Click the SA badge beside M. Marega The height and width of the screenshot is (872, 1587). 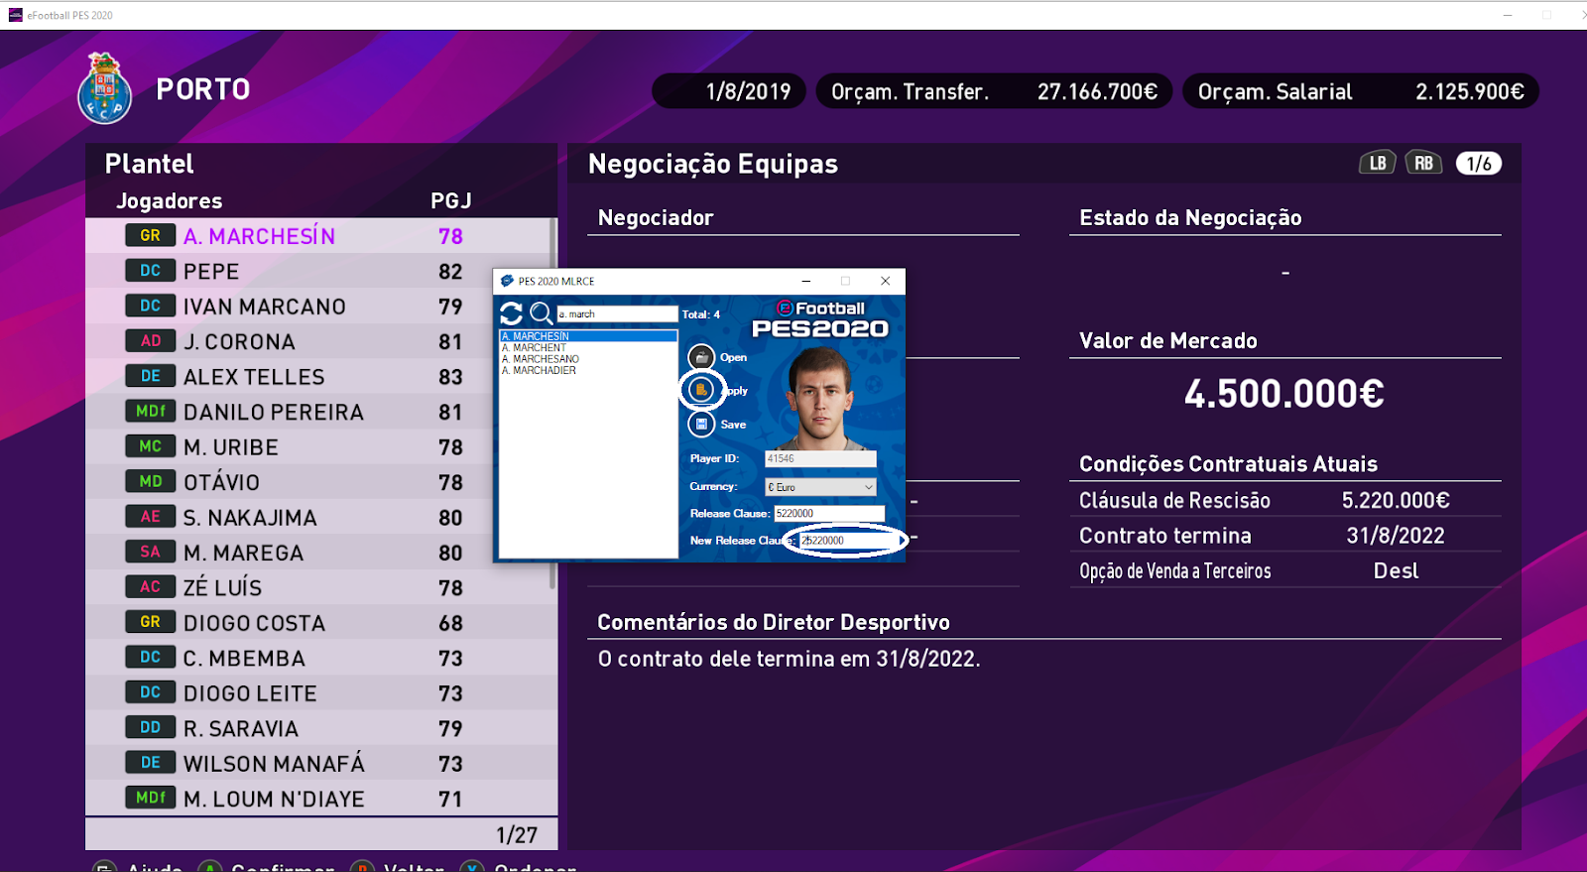[151, 552]
